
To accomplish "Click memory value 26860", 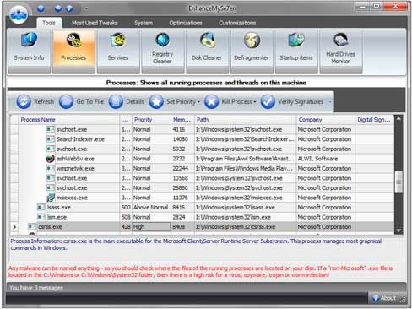I will point(181,188).
